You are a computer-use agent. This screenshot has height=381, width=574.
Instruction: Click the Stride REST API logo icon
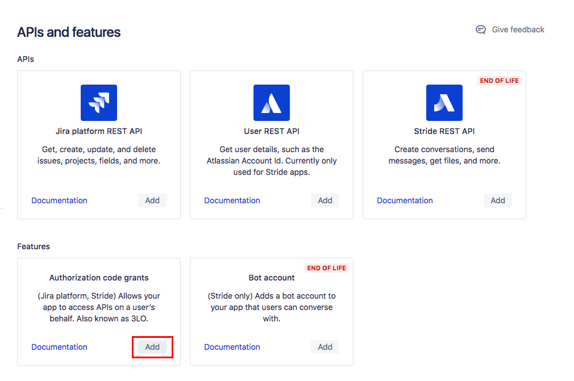pos(444,103)
